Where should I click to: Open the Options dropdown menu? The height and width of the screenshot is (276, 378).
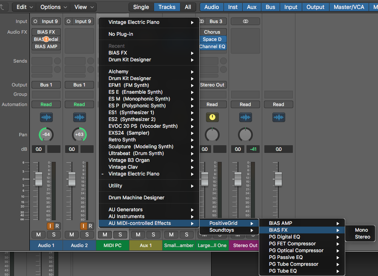pos(54,7)
